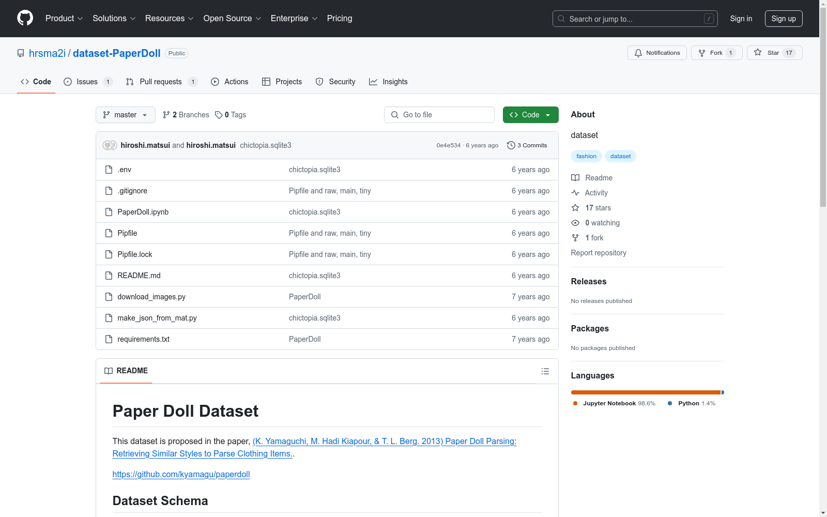This screenshot has width=827, height=517.
Task: Expand the Product menu
Action: pyautogui.click(x=64, y=18)
